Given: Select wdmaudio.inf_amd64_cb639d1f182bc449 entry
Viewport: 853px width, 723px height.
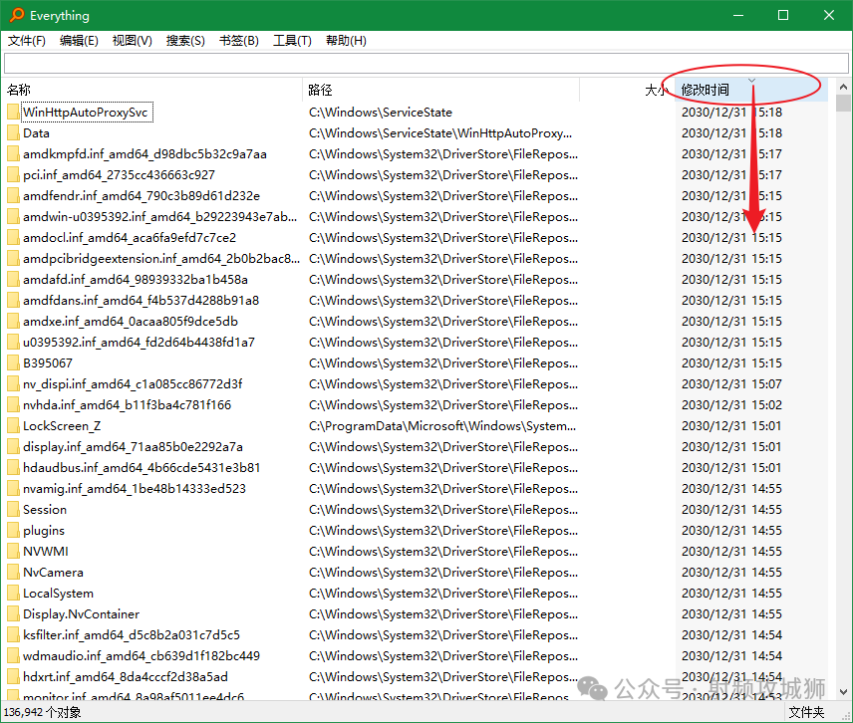Looking at the screenshot, I should click(x=142, y=656).
